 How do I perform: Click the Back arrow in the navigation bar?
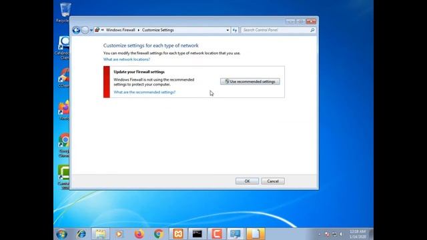[76, 30]
